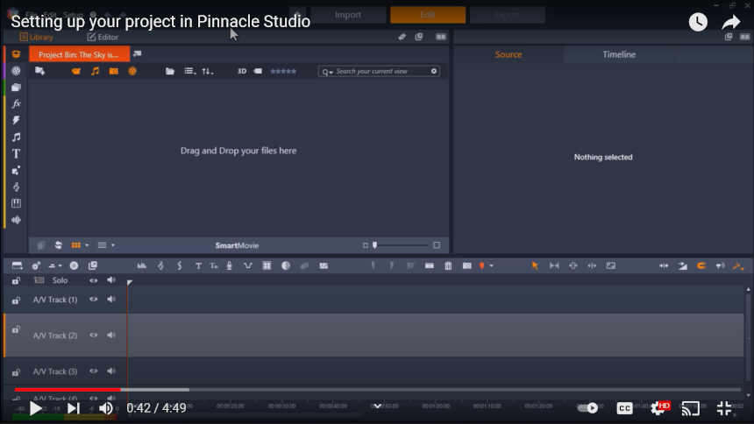This screenshot has height=424, width=754.
Task: Open the fx effects category in sidebar
Action: click(16, 103)
